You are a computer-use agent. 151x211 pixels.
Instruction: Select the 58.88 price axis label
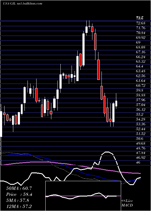[141, 95]
